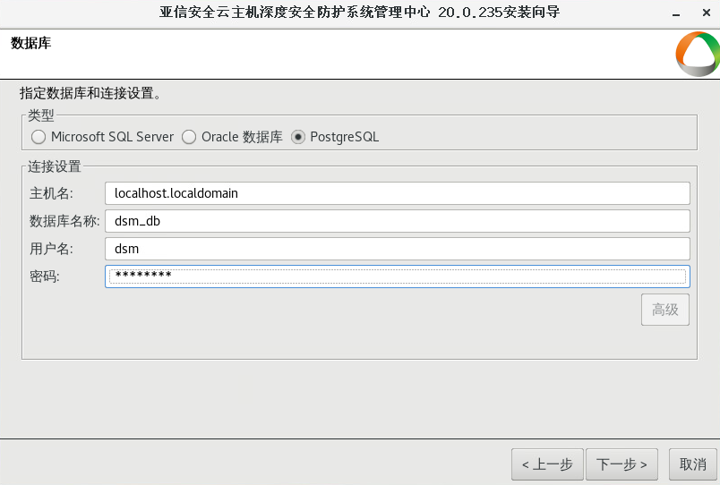
Task: Click the 数据库名称 field with dsm_db
Action: pos(398,221)
